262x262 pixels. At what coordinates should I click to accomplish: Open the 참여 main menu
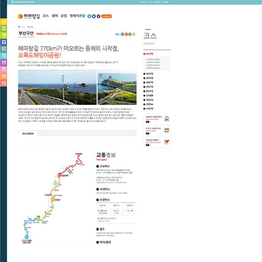tap(55, 16)
